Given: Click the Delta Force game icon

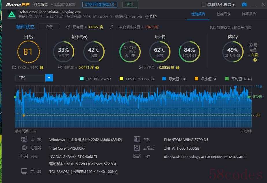Looking at the screenshot, I should pyautogui.click(x=12, y=15).
